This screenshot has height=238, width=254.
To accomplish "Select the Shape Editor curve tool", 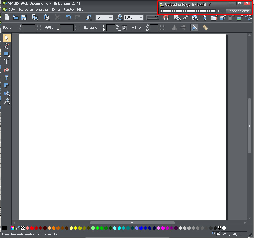I will pos(7,46).
